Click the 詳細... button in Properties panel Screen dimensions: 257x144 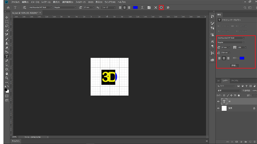point(234,65)
